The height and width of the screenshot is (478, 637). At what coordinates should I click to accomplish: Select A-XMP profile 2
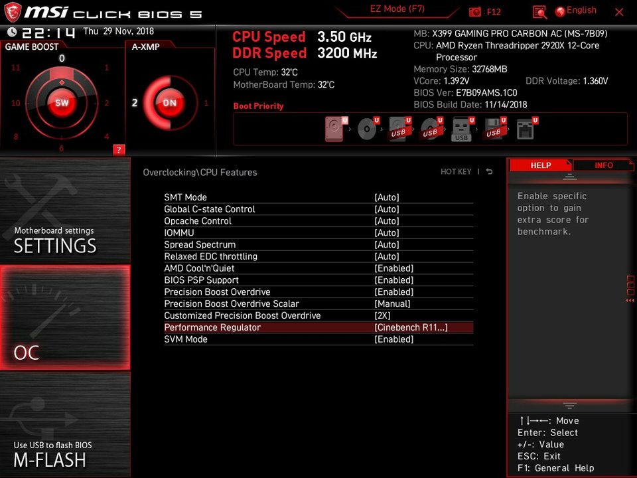pos(135,103)
